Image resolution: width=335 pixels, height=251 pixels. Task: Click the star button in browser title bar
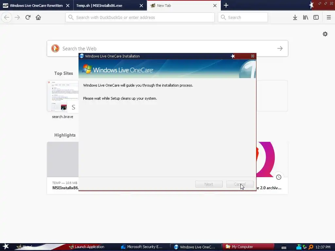click(x=311, y=5)
